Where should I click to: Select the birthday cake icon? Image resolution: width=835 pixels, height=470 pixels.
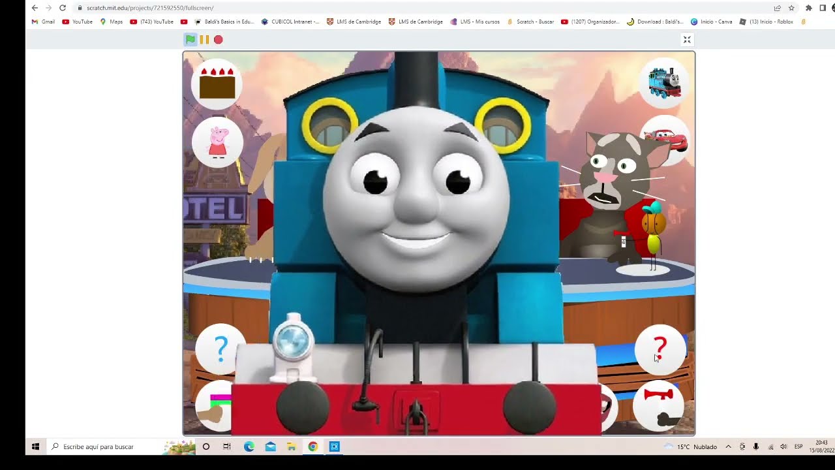click(217, 84)
